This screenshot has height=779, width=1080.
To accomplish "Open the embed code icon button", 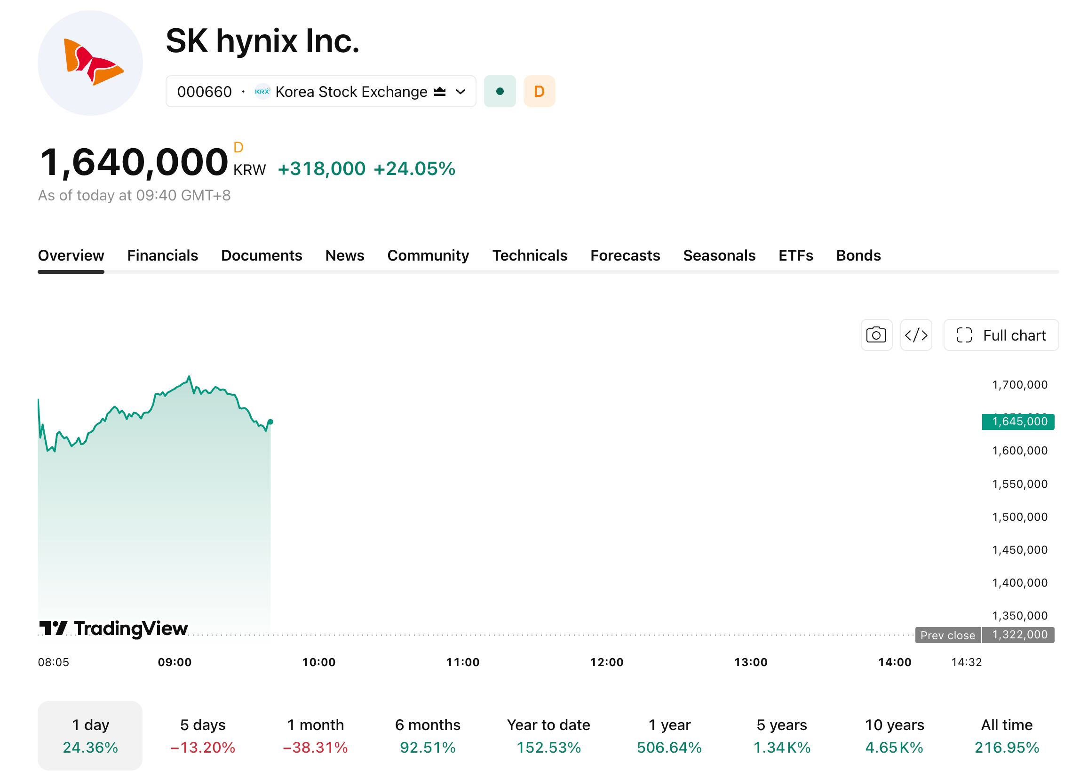I will point(916,335).
